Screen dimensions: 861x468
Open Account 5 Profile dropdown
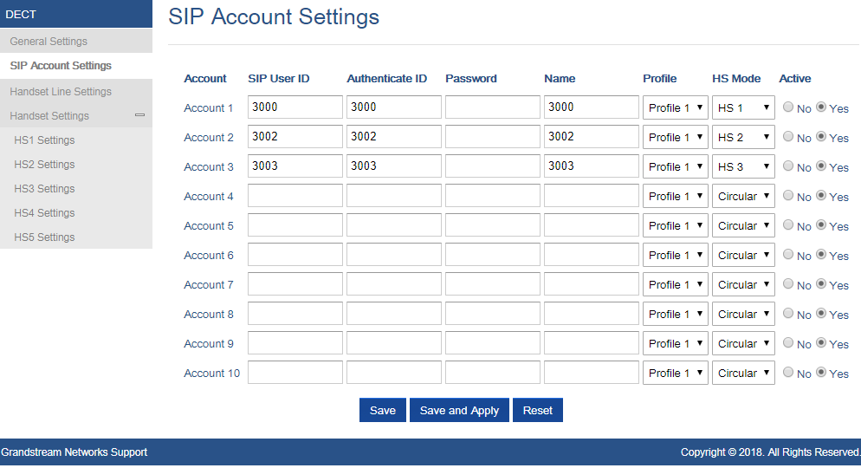point(676,225)
